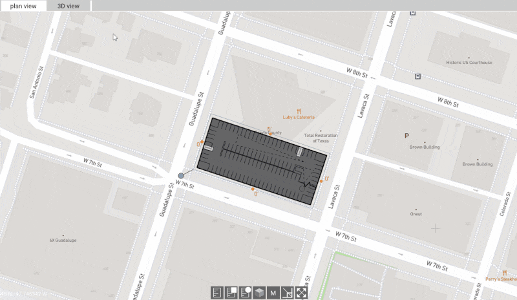Click the Historic US Courthouse label

coord(469,62)
